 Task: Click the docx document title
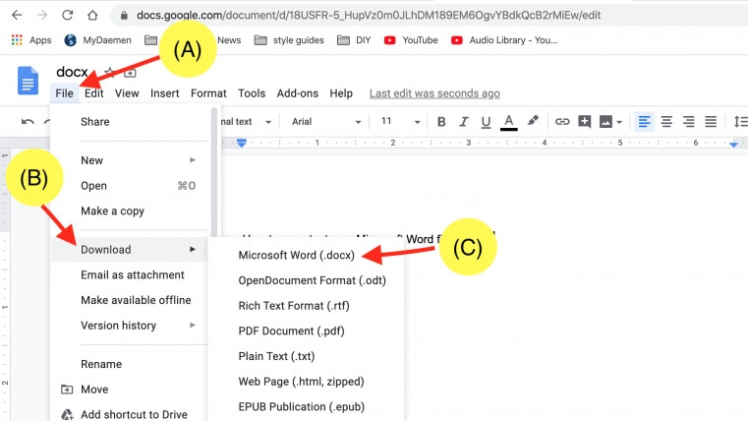72,72
